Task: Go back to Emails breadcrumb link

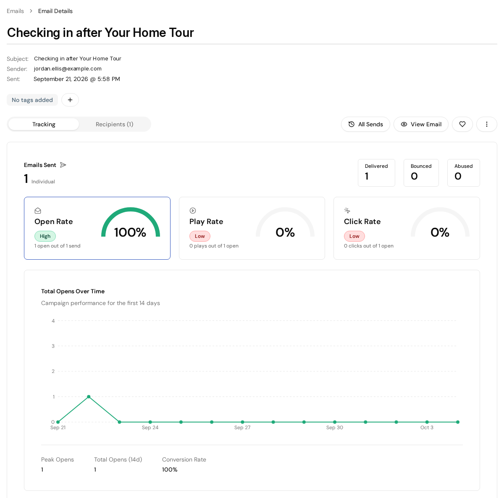Action: pos(15,11)
